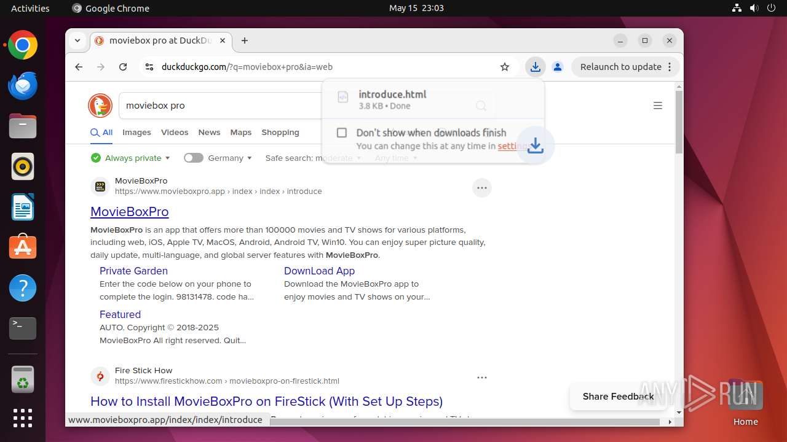
Task: Switch to the Images tab
Action: coord(136,133)
